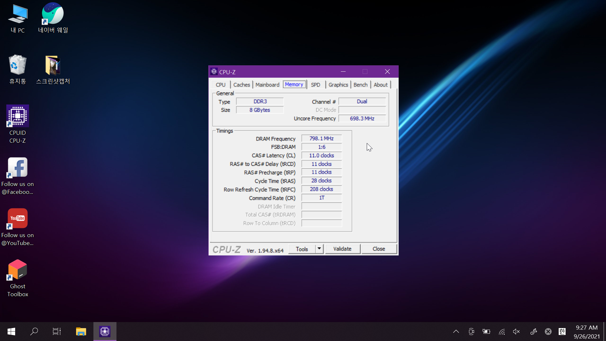Switch to the CPU tab

coord(221,85)
